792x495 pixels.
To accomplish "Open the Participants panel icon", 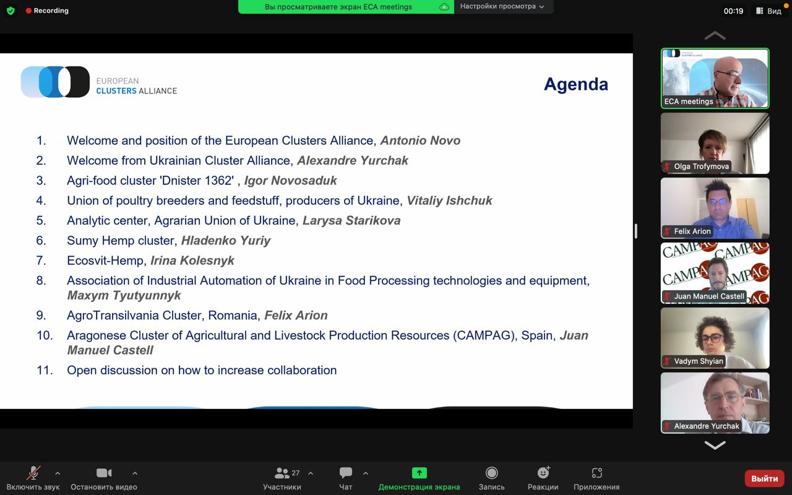I will coord(282,473).
